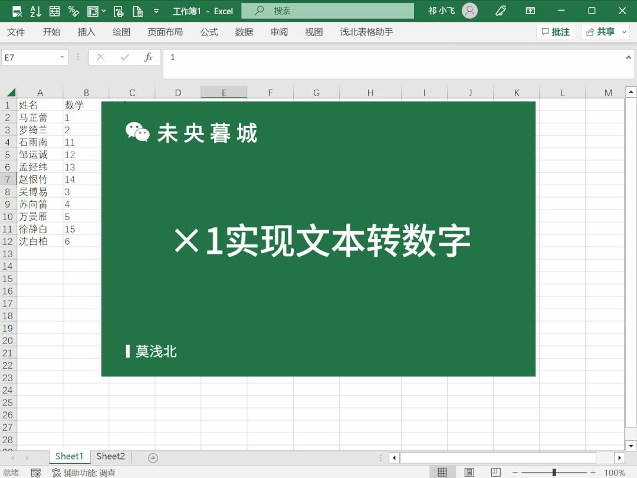This screenshot has width=637, height=478.
Task: Collapse the formula bar with the chevron
Action: (x=629, y=57)
